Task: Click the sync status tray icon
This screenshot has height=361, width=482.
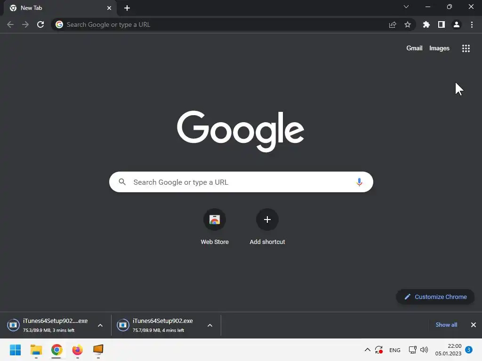Action: [379, 350]
